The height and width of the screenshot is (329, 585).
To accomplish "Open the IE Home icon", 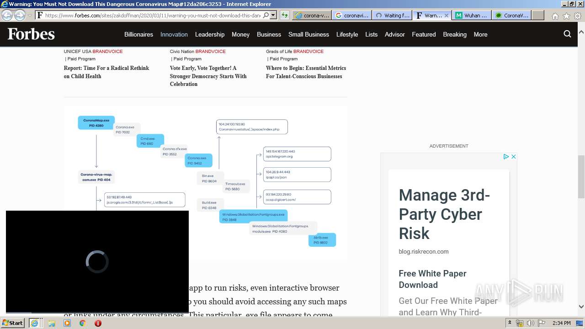I will [555, 16].
